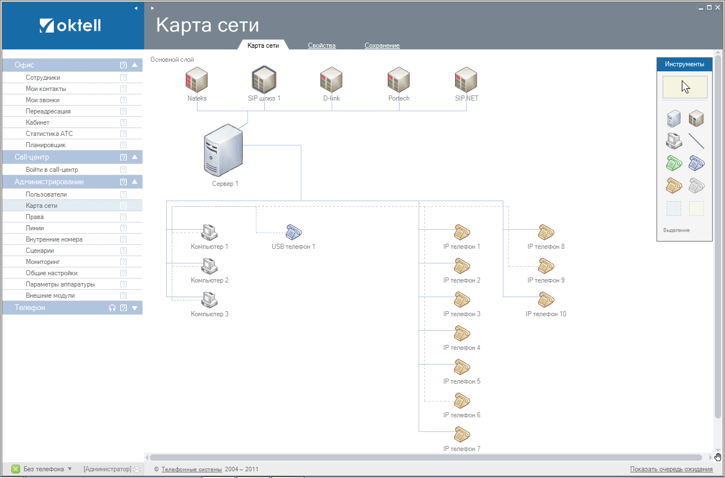Expand the Телефон section

pyautogui.click(x=135, y=308)
